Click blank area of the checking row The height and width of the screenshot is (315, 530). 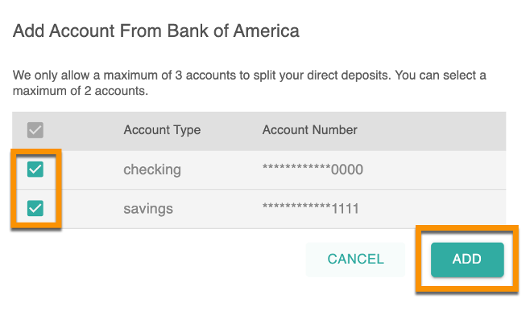[x=434, y=170]
